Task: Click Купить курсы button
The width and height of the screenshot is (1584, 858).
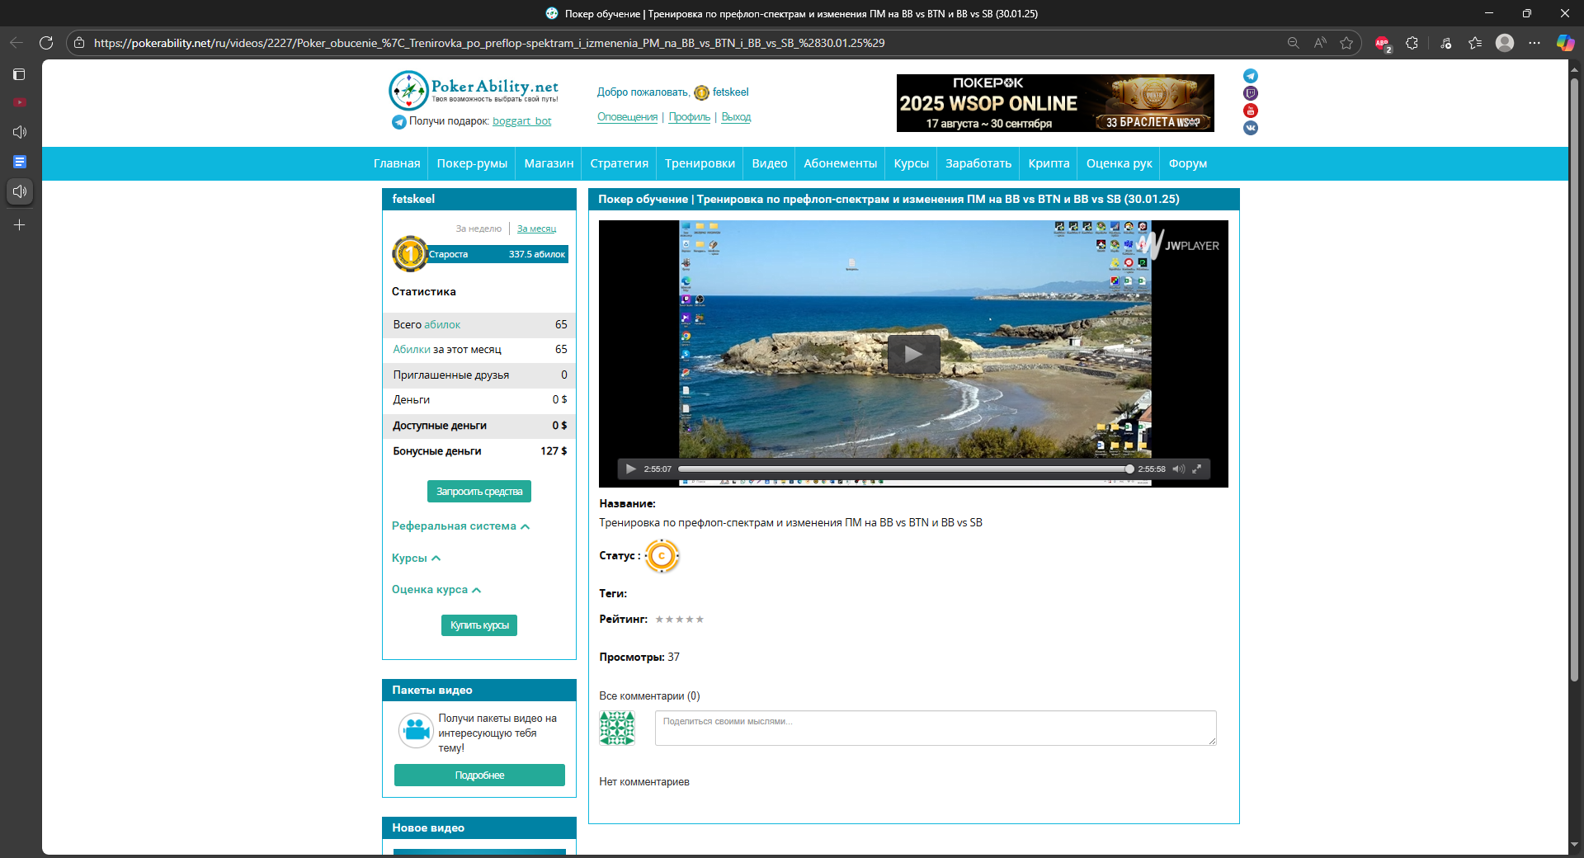Action: coord(479,625)
